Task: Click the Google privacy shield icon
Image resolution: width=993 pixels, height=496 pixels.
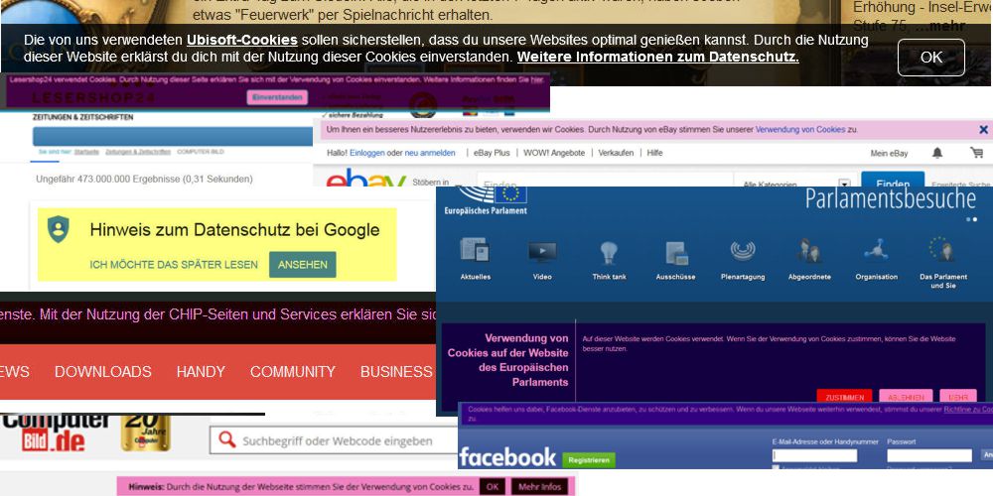Action: pos(59,229)
